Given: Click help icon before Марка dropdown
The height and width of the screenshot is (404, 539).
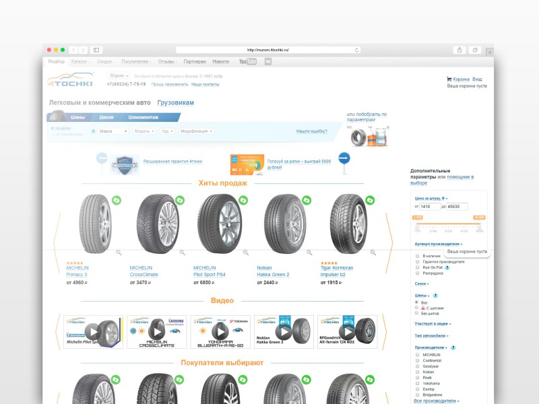Looking at the screenshot, I should point(93,131).
